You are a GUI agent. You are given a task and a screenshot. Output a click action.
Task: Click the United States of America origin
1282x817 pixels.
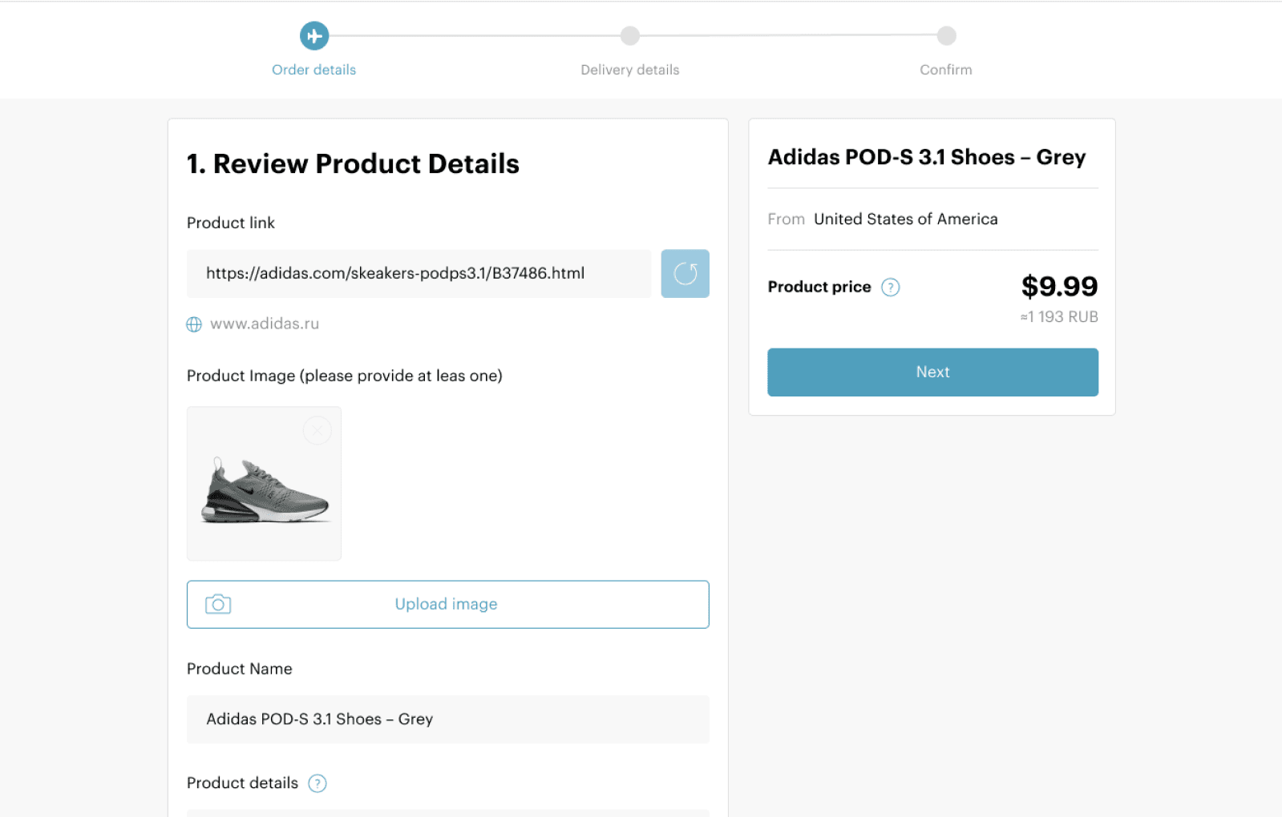click(x=906, y=219)
